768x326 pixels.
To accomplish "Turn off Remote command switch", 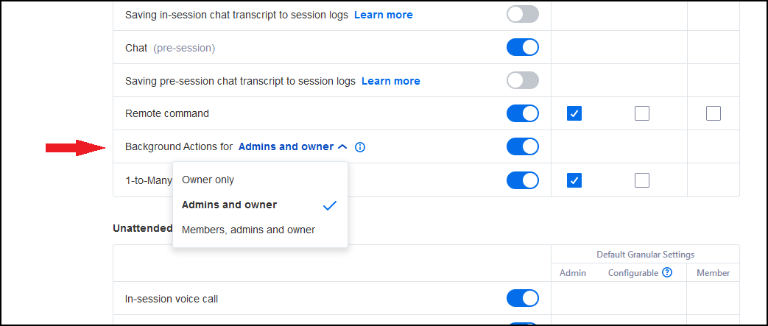I will pyautogui.click(x=523, y=113).
